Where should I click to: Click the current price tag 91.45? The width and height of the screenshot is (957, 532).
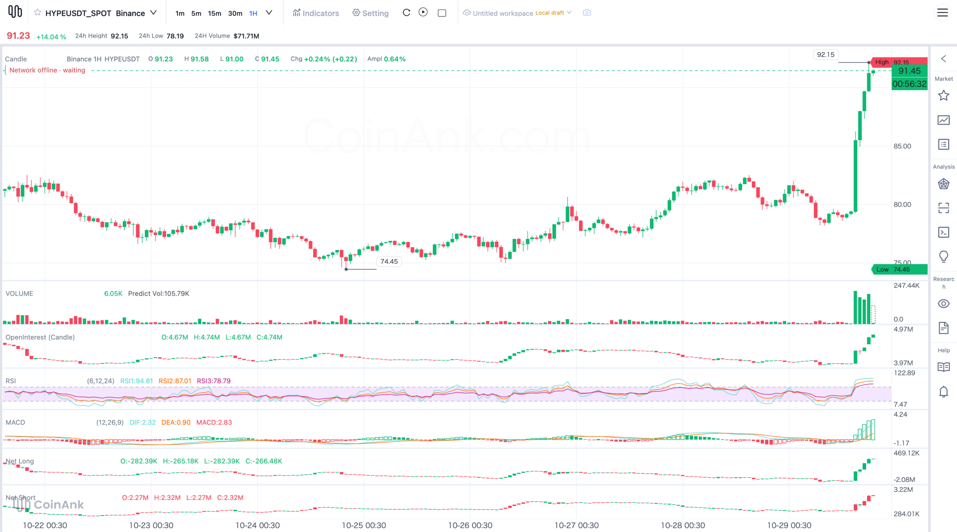click(x=909, y=71)
